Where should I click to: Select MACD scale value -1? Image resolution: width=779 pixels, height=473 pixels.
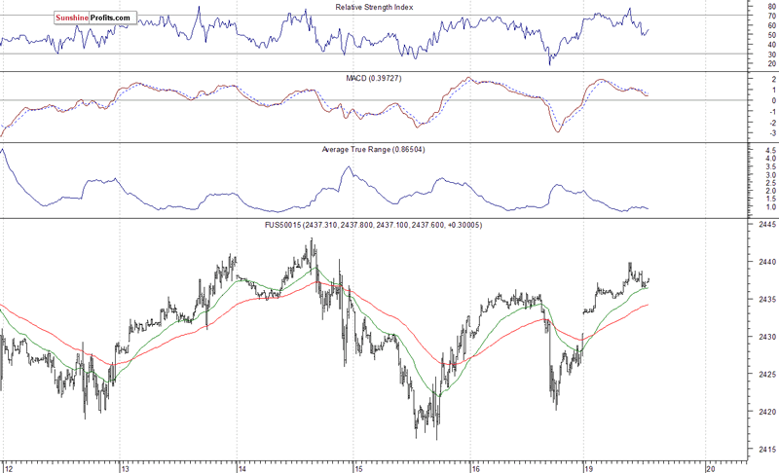point(772,112)
